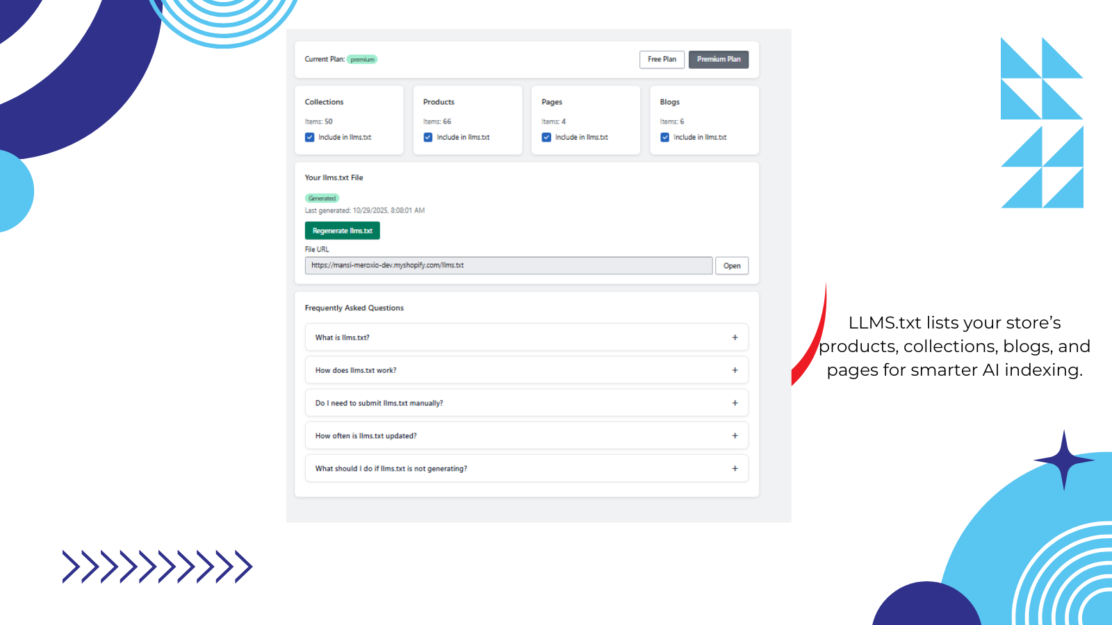Click the 'Current Plan:' label

tap(325, 60)
